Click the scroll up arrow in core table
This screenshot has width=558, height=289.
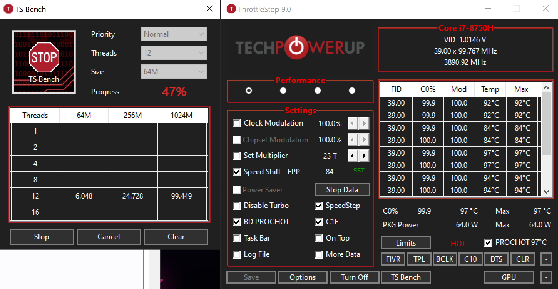(546, 88)
